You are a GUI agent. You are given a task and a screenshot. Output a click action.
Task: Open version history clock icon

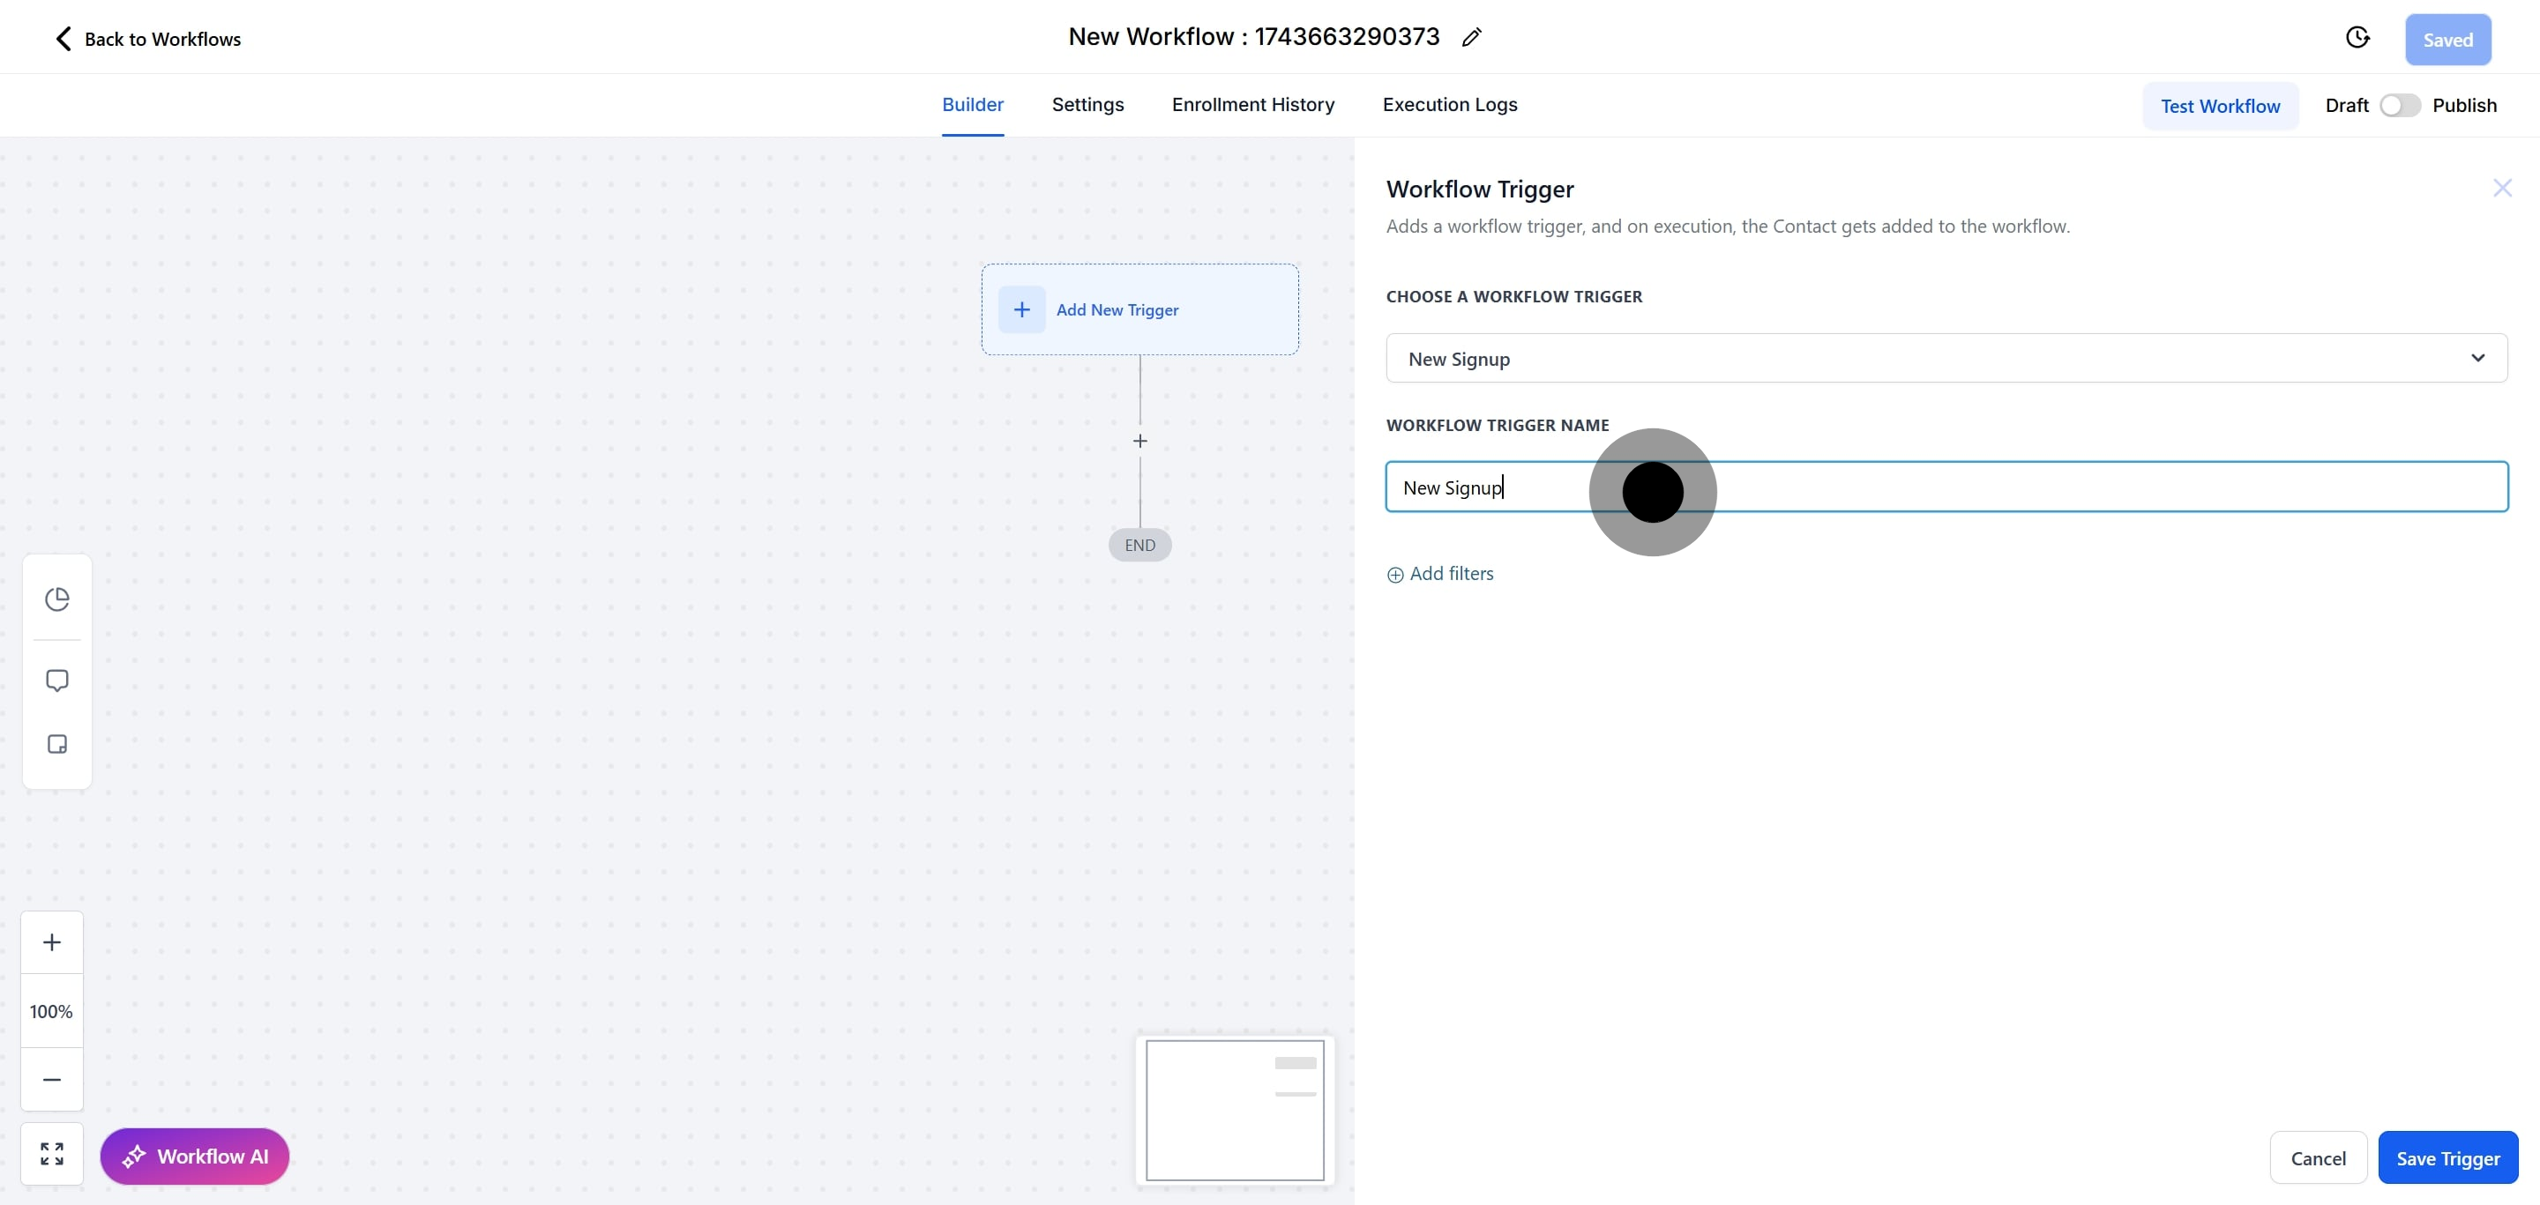tap(2357, 37)
